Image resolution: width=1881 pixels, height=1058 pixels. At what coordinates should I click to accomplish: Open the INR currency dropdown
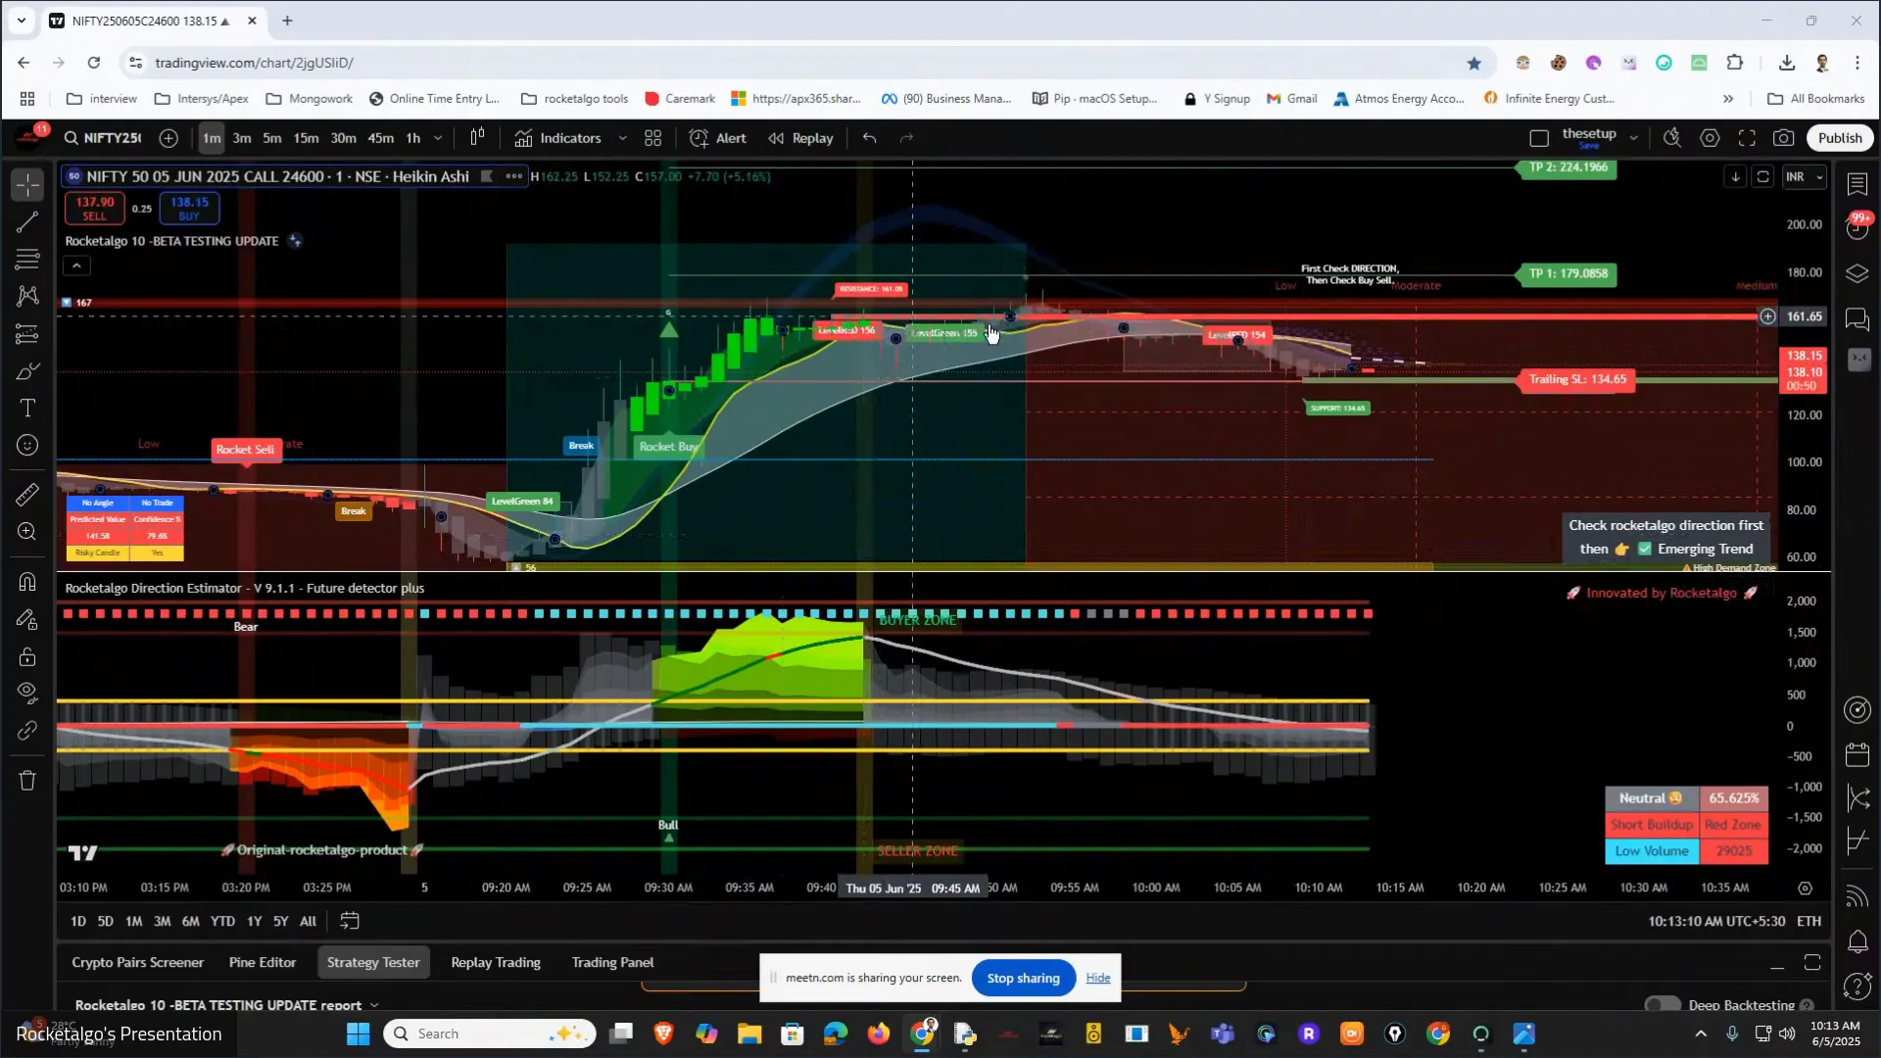[x=1804, y=177]
